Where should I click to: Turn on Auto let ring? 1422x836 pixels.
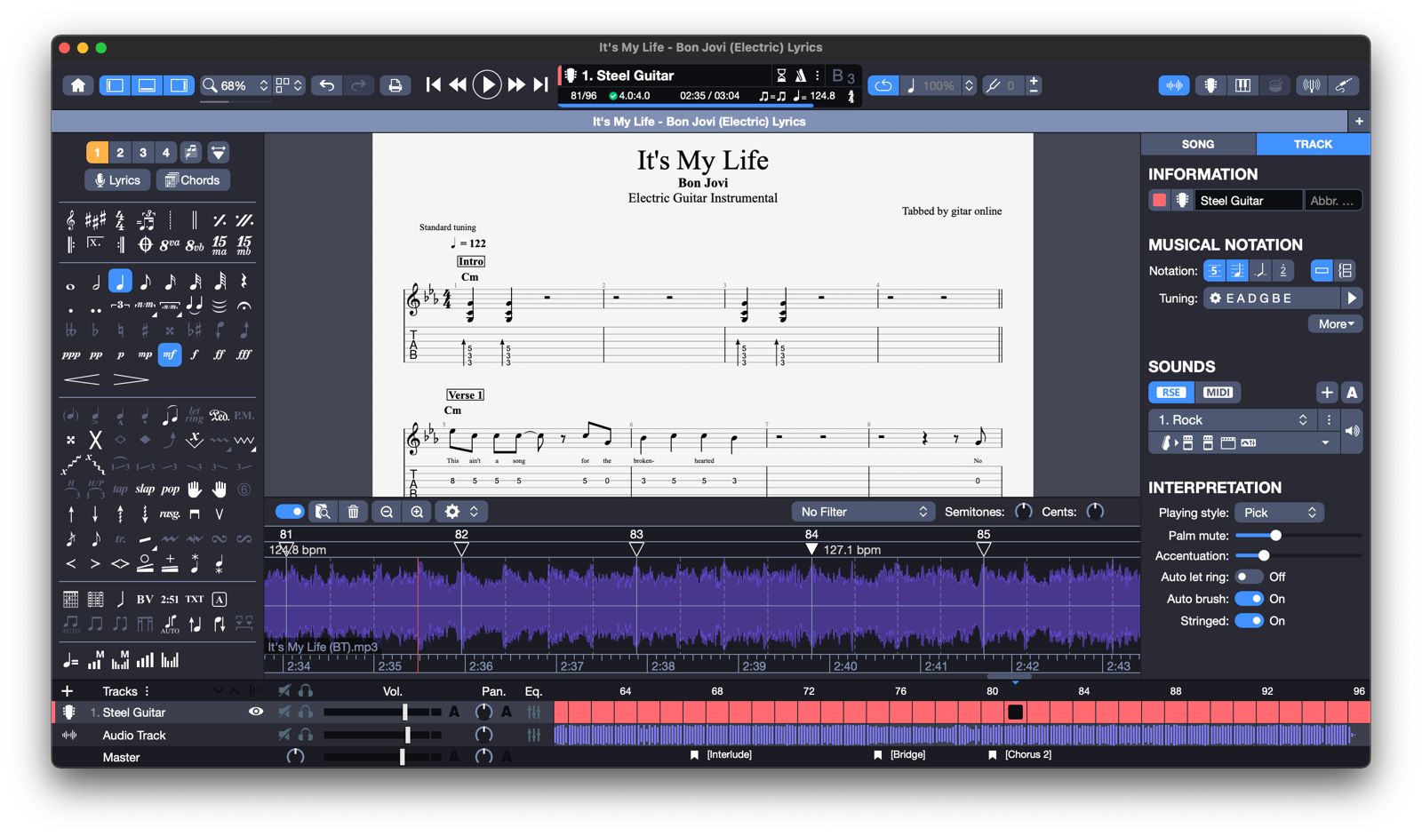click(x=1249, y=577)
